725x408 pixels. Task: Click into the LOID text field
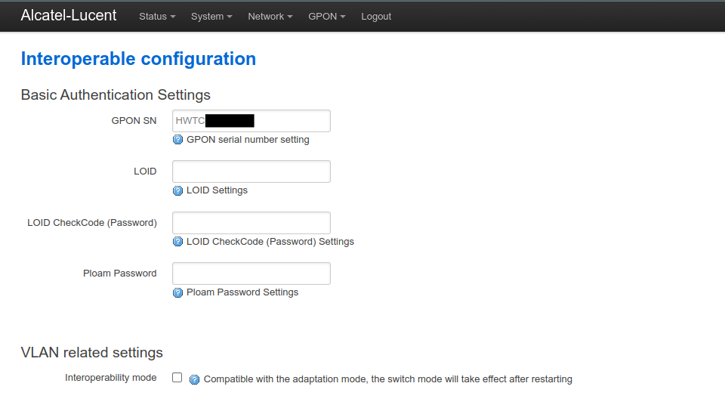251,172
